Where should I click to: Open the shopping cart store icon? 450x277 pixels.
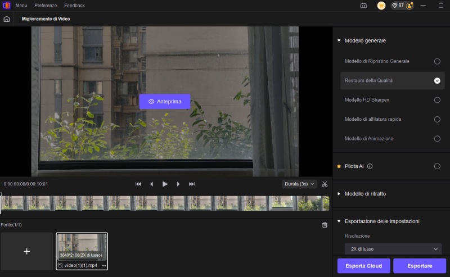(x=381, y=6)
